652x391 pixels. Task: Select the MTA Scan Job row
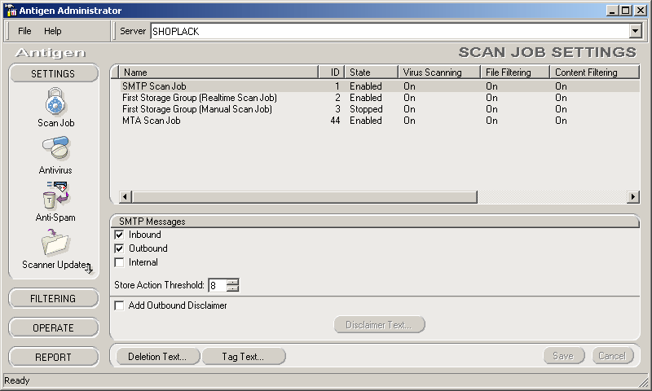coord(152,121)
